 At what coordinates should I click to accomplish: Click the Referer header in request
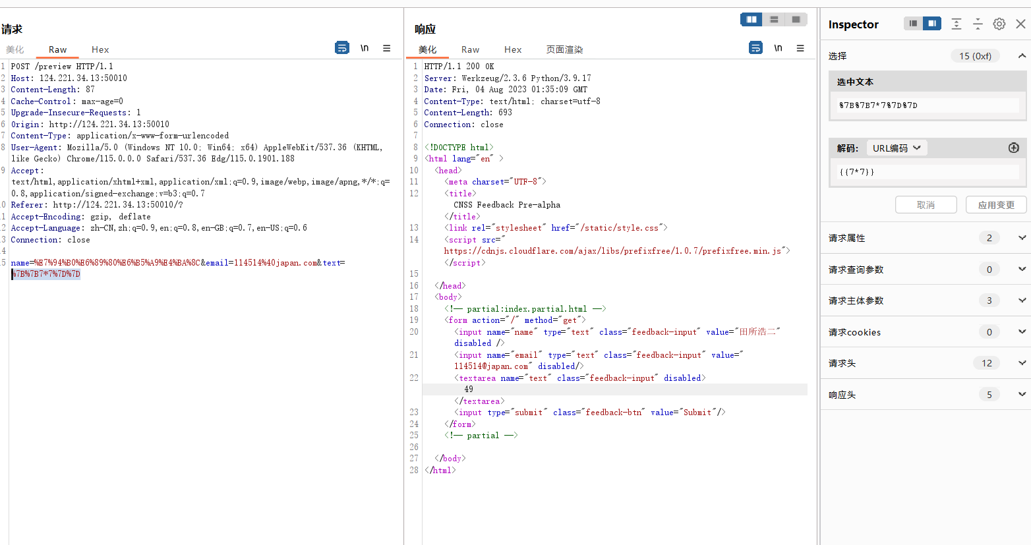click(x=97, y=205)
